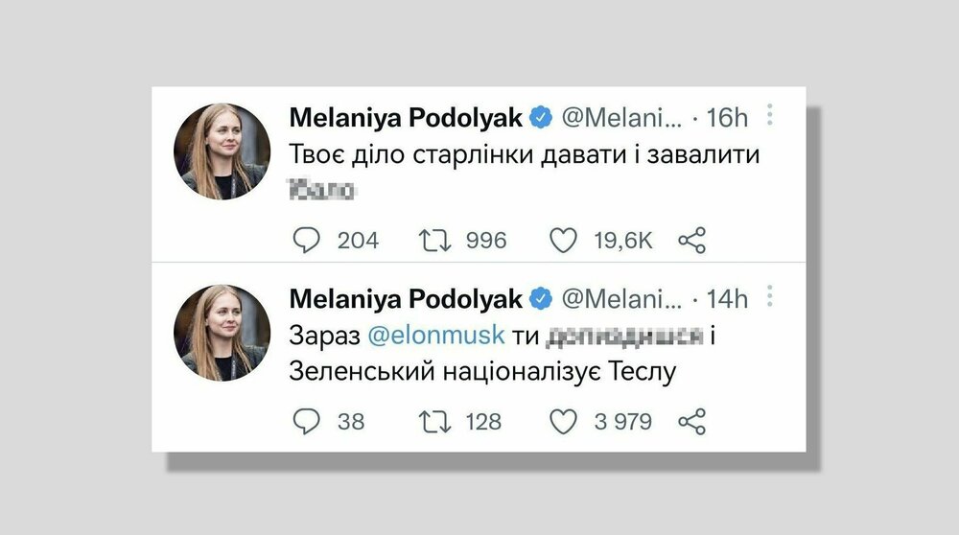Share the tweet posted 16h ago
This screenshot has height=535, width=959.
[691, 240]
